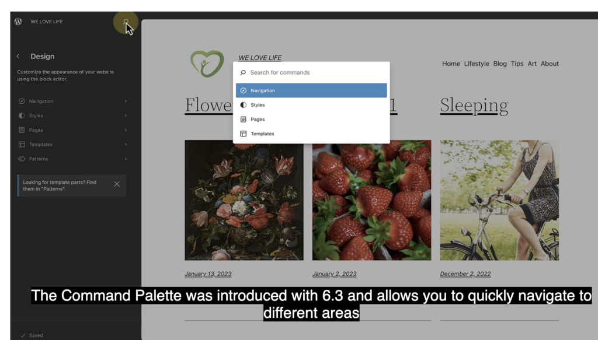Click the Navigation compass icon in sidebar
598x340 pixels.
(x=22, y=101)
